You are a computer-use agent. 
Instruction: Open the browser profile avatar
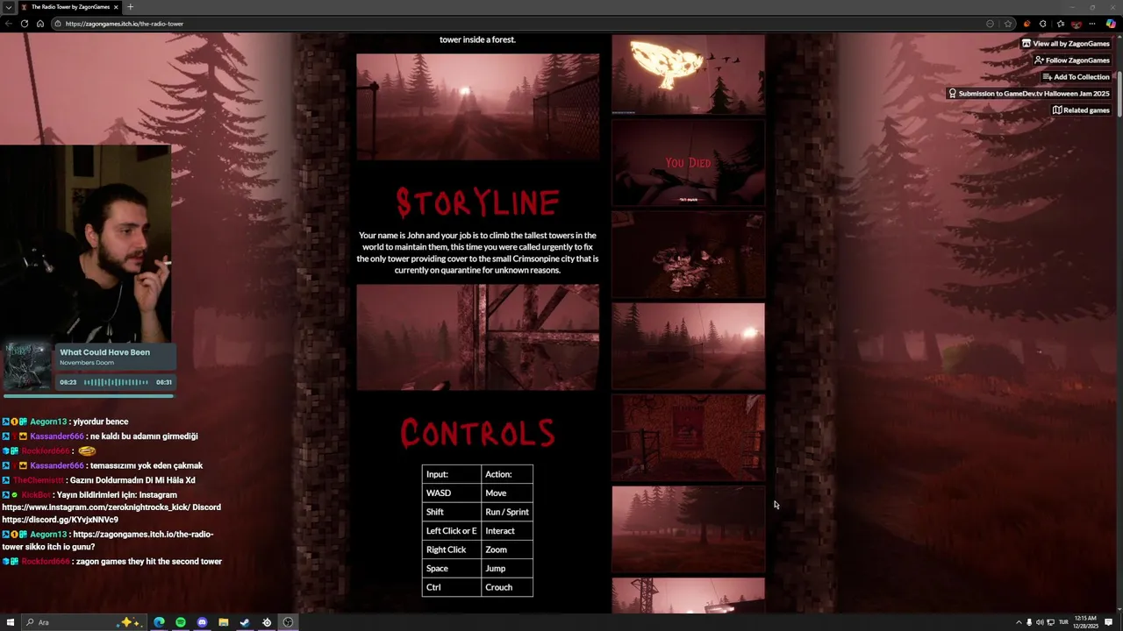1077,24
